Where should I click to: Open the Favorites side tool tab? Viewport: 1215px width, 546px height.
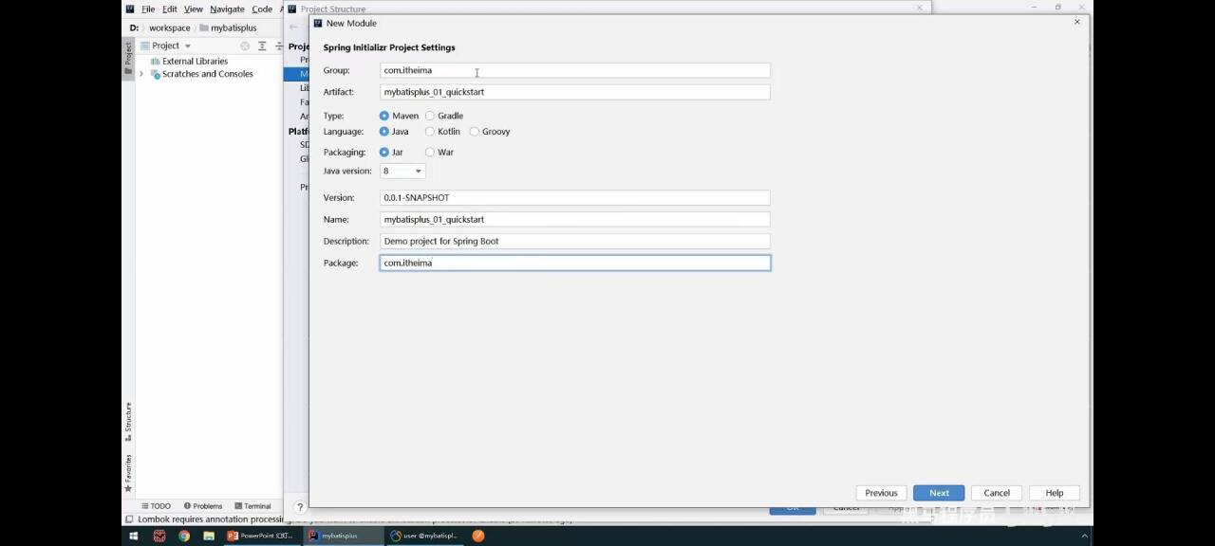point(128,473)
